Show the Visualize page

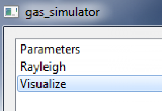(43, 83)
